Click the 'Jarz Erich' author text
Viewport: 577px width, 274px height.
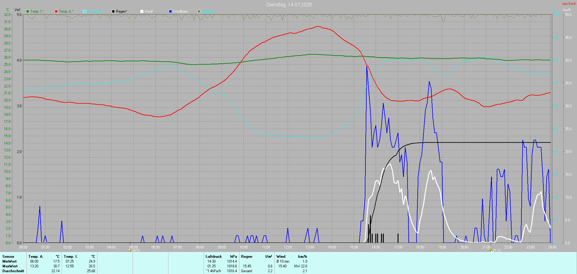pos(569,4)
